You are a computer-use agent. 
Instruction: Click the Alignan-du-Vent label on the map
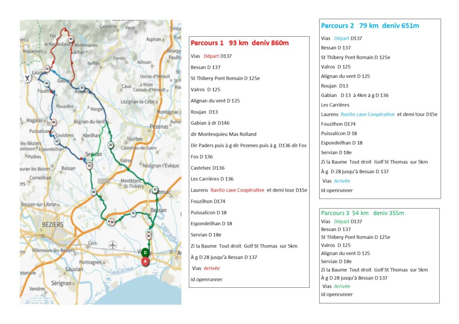89,122
